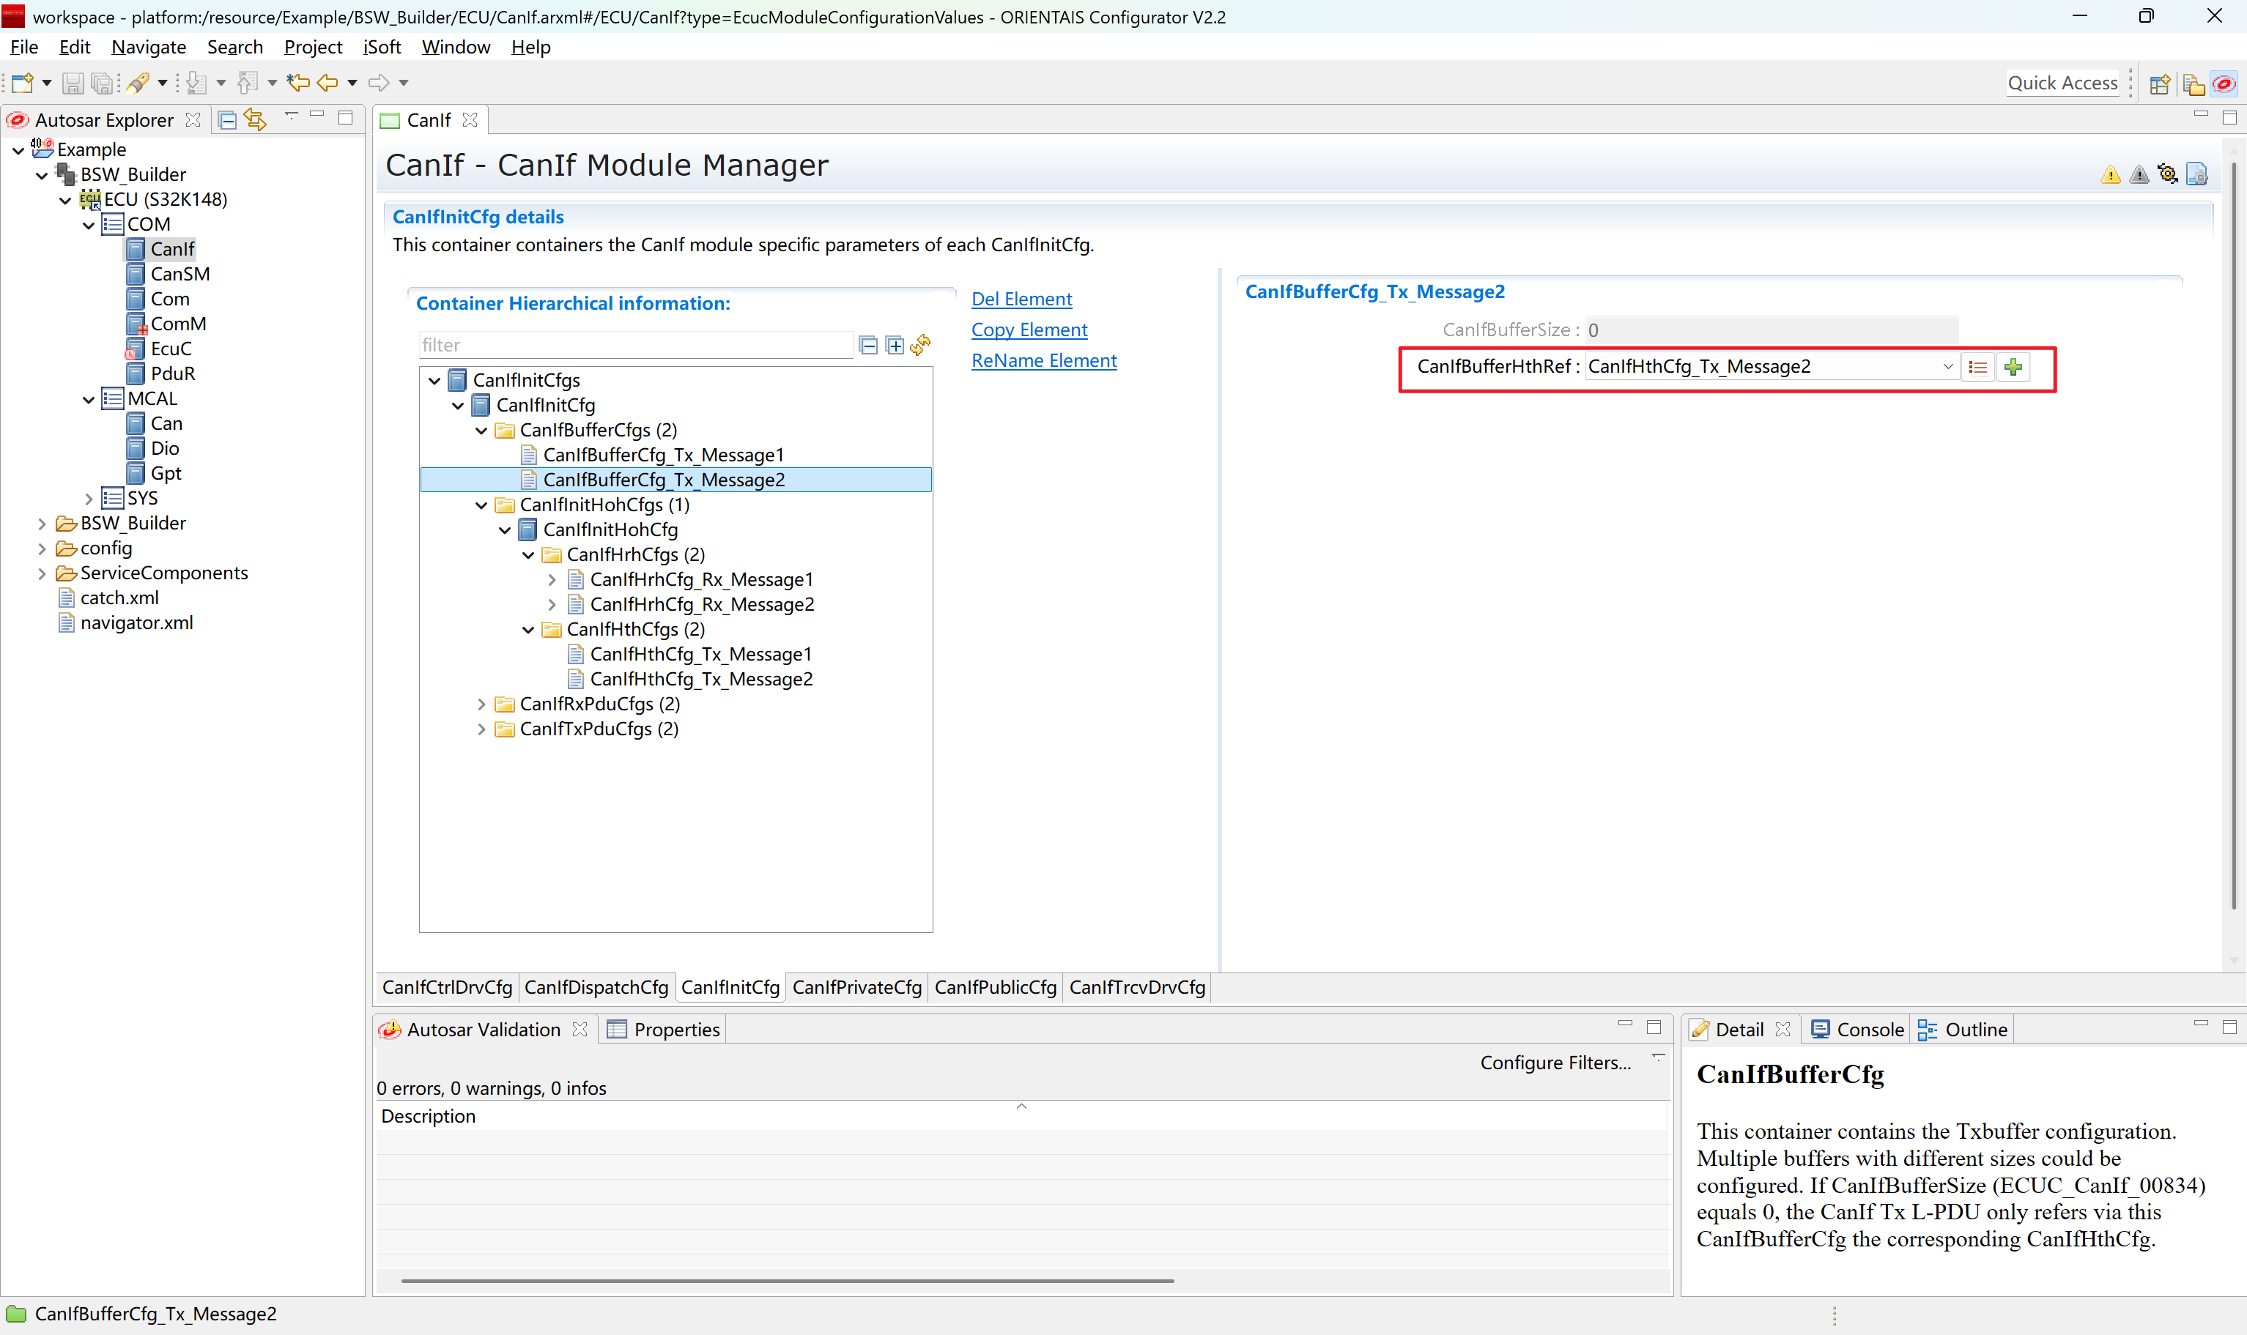Click the document with gear icon in CanIf header

tap(2196, 174)
